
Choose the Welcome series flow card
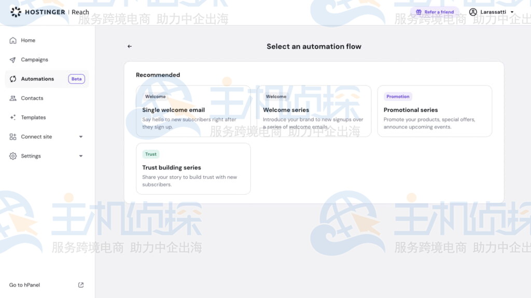coord(314,111)
